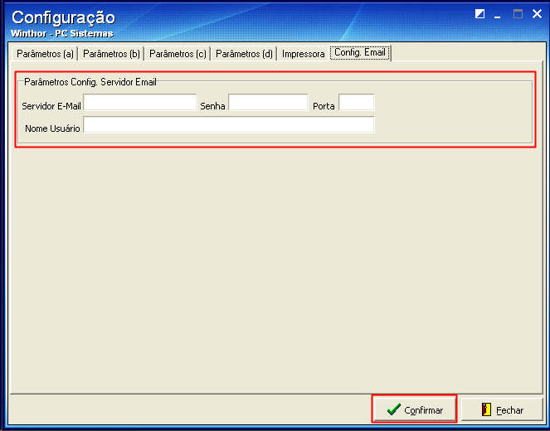Click the Nome Usuário text field

229,125
